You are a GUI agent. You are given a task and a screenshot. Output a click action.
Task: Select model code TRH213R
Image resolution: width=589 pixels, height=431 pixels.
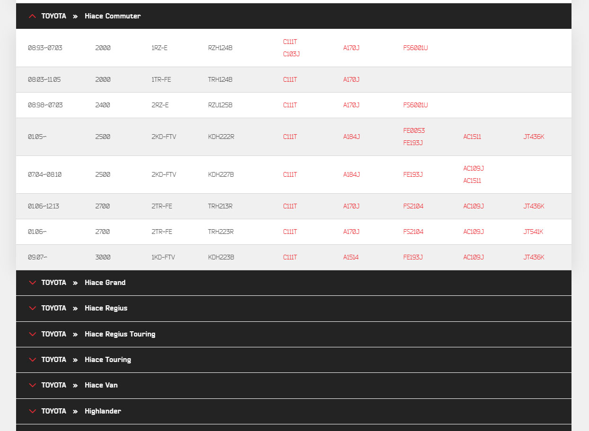click(x=220, y=206)
